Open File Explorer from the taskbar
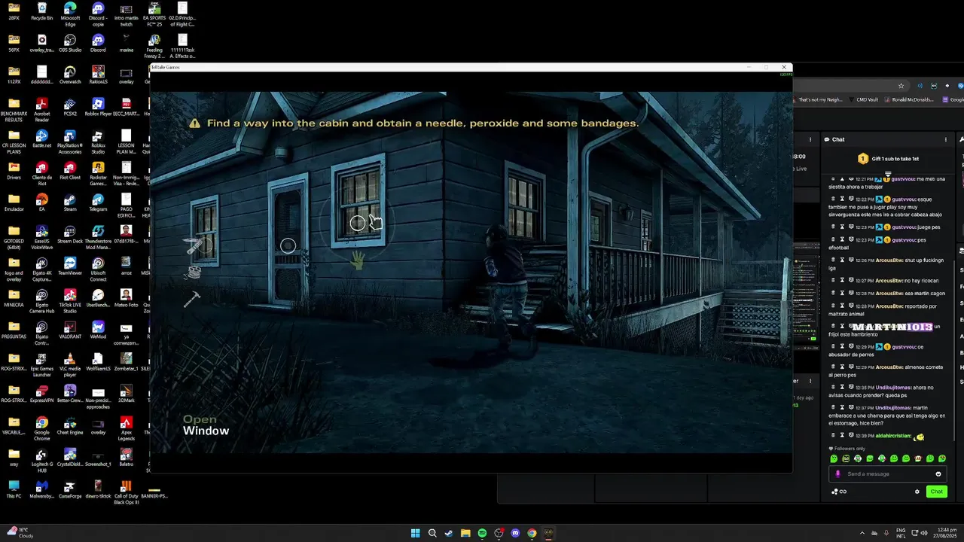Image resolution: width=964 pixels, height=542 pixels. [x=465, y=533]
